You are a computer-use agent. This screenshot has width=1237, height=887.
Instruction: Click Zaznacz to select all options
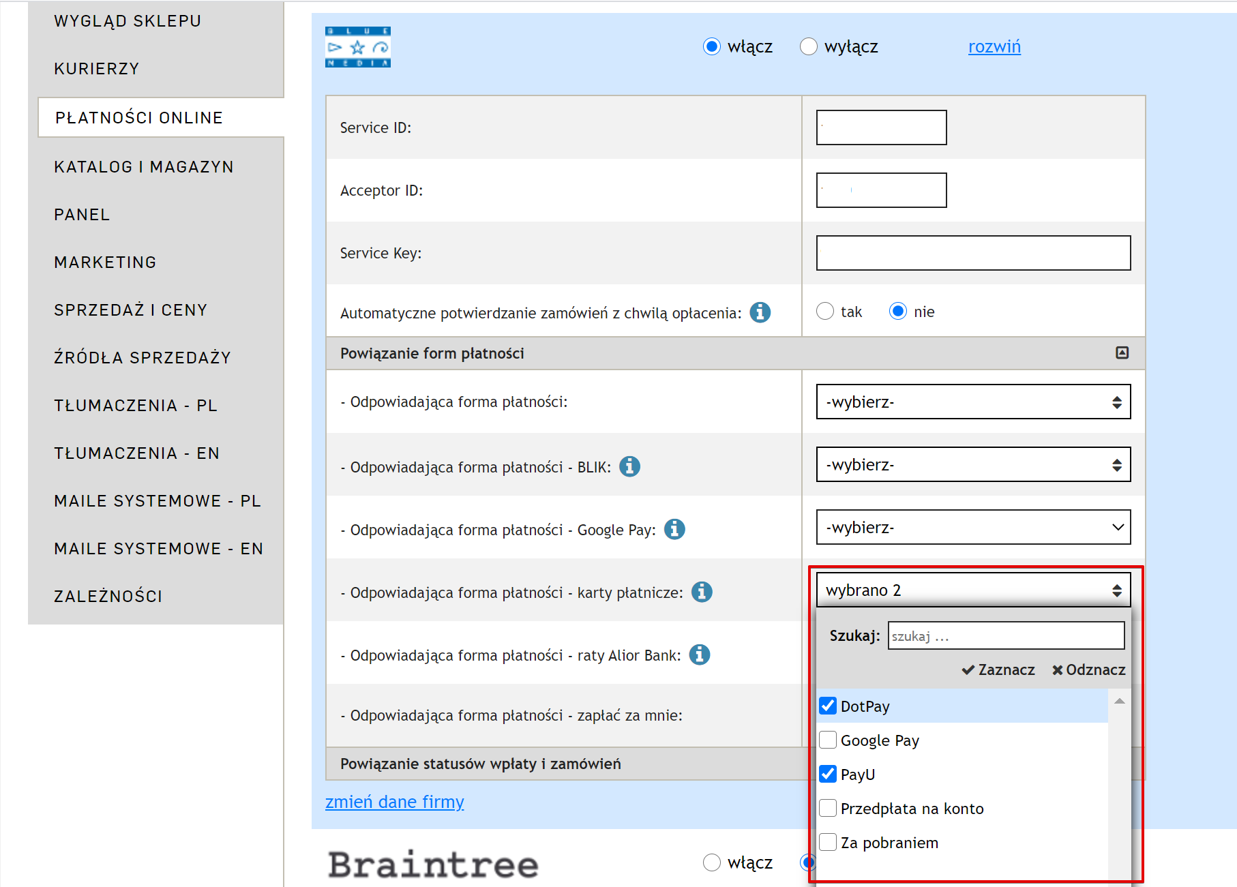pos(998,670)
